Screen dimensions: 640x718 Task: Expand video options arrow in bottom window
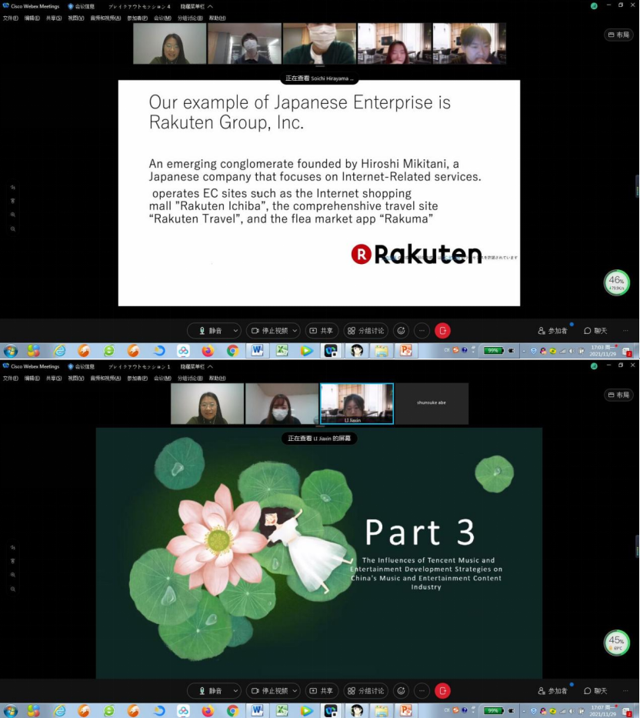[295, 691]
